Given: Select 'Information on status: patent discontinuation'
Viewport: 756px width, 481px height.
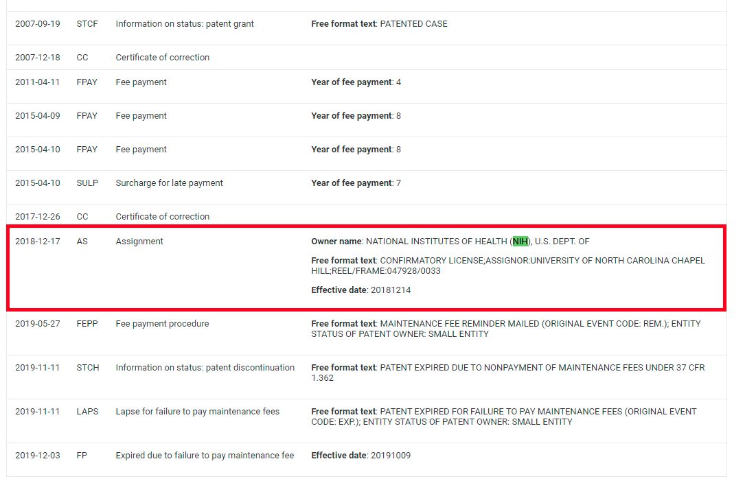Looking at the screenshot, I should (205, 368).
